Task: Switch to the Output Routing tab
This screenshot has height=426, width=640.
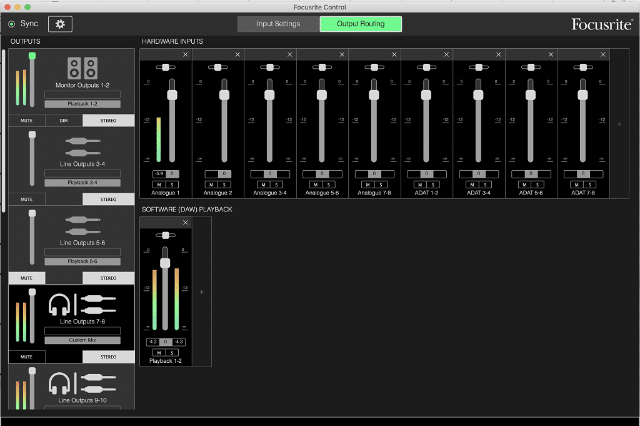Action: 361,24
